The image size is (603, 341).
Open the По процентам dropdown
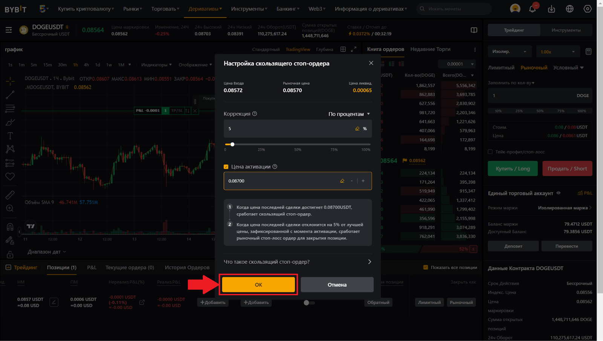point(349,114)
